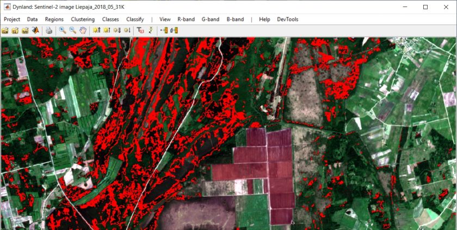The image size is (457, 230).
Task: Open the DevTools menu
Action: click(x=288, y=19)
